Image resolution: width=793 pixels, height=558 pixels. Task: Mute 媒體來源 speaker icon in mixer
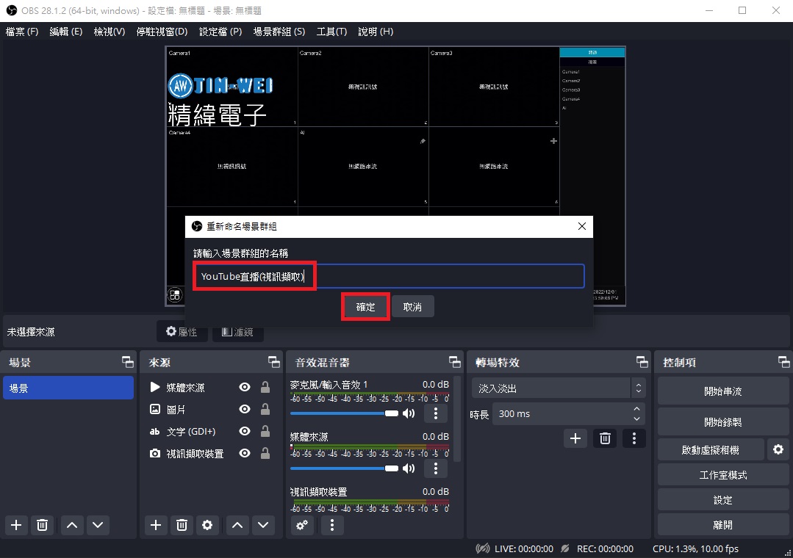tap(409, 468)
